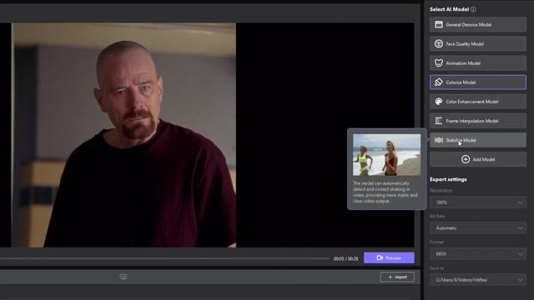This screenshot has width=534, height=300.
Task: Click the Bit Rate dropdown chevron
Action: tap(520, 228)
